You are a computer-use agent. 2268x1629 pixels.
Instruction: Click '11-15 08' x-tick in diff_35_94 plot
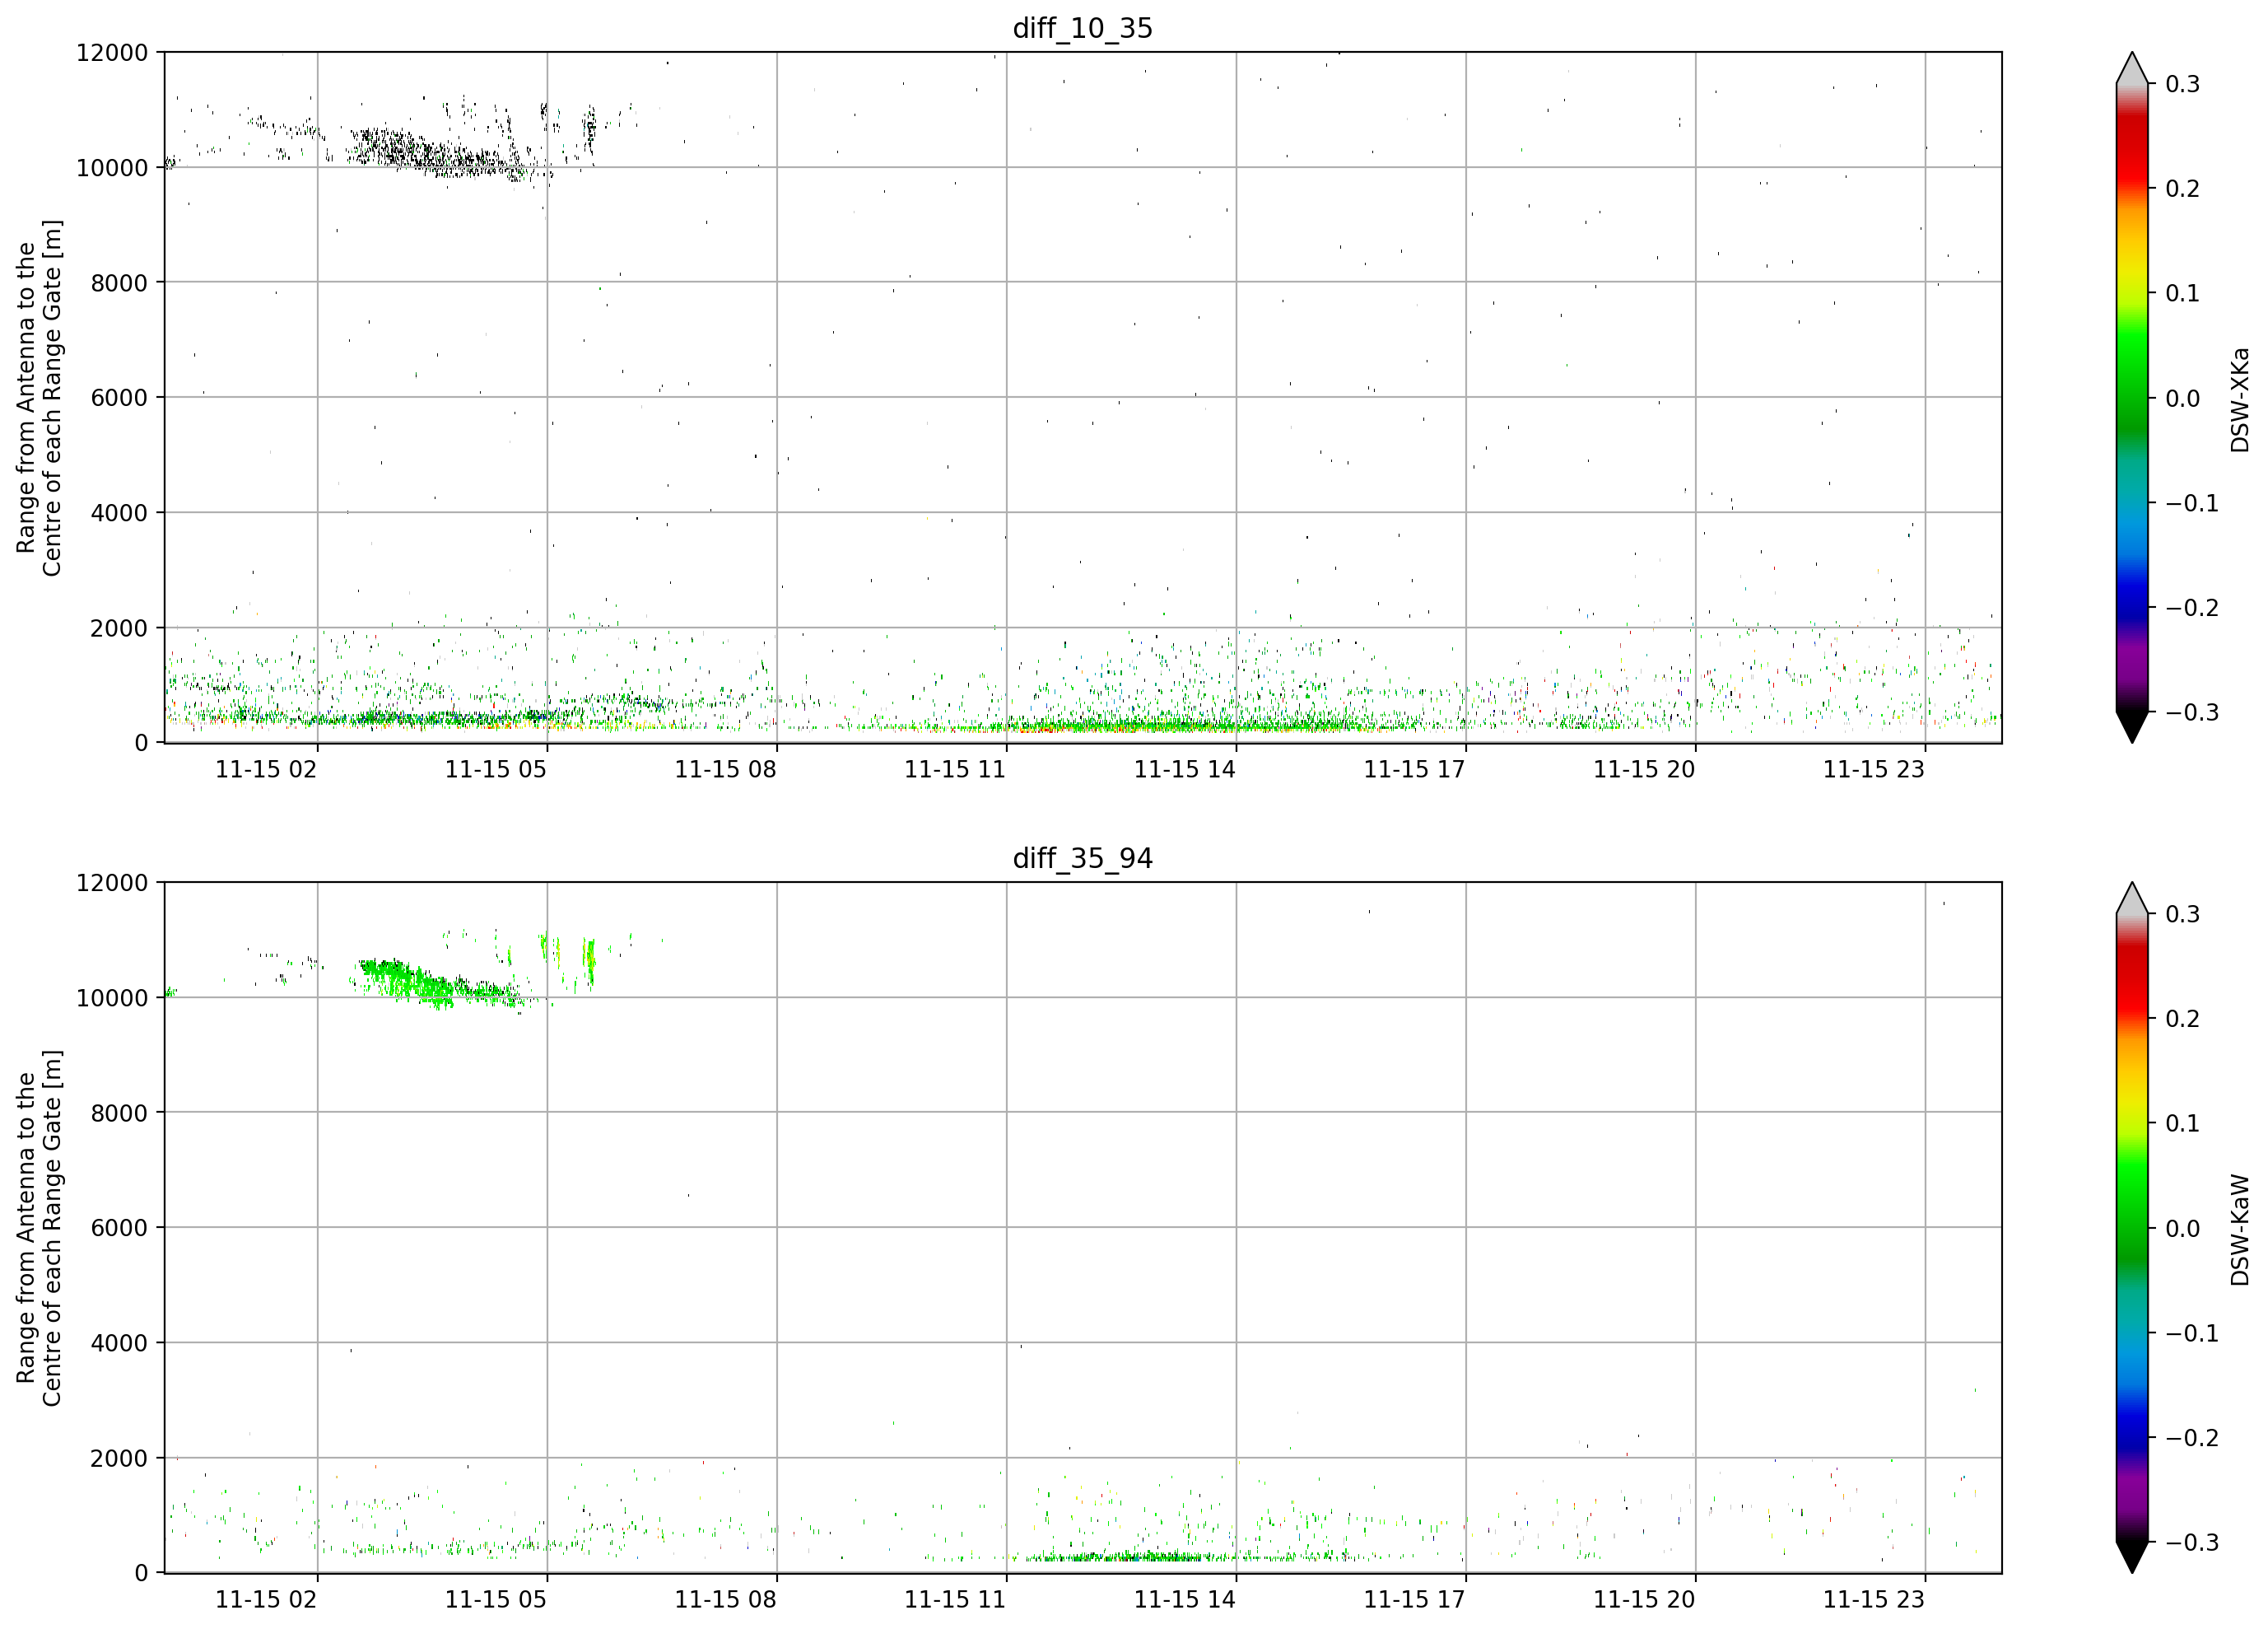pos(725,1600)
